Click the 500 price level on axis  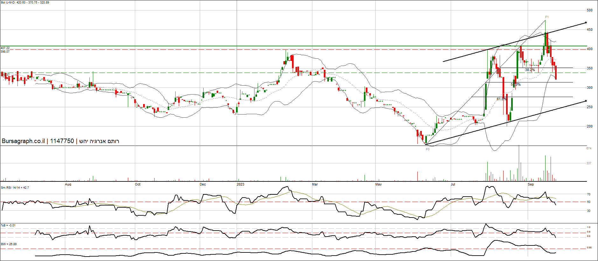pyautogui.click(x=590, y=10)
